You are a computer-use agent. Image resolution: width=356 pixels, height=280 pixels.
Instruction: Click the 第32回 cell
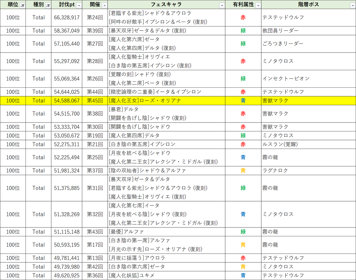[95, 214]
